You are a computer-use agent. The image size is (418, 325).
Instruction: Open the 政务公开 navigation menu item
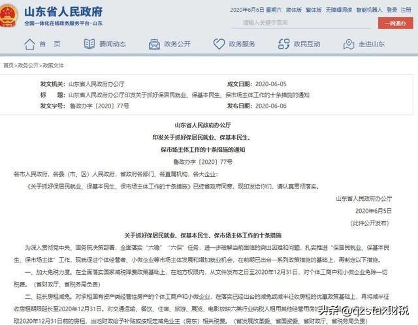click(177, 44)
